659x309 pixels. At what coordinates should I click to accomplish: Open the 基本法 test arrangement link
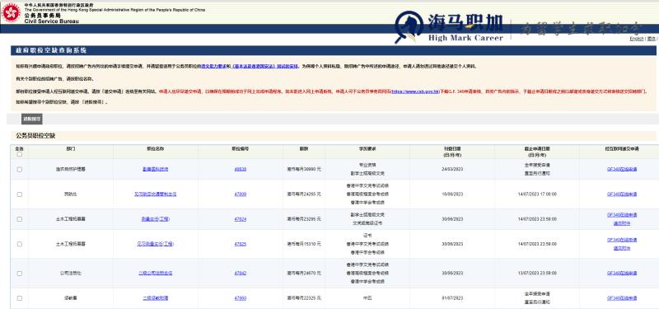tap(264, 66)
